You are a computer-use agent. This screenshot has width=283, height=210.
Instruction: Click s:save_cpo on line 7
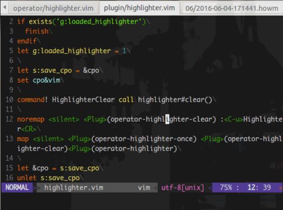[x=52, y=70]
